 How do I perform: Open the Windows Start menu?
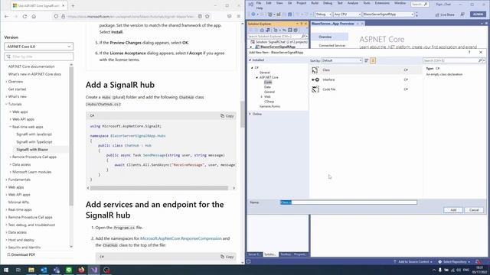click(6, 270)
